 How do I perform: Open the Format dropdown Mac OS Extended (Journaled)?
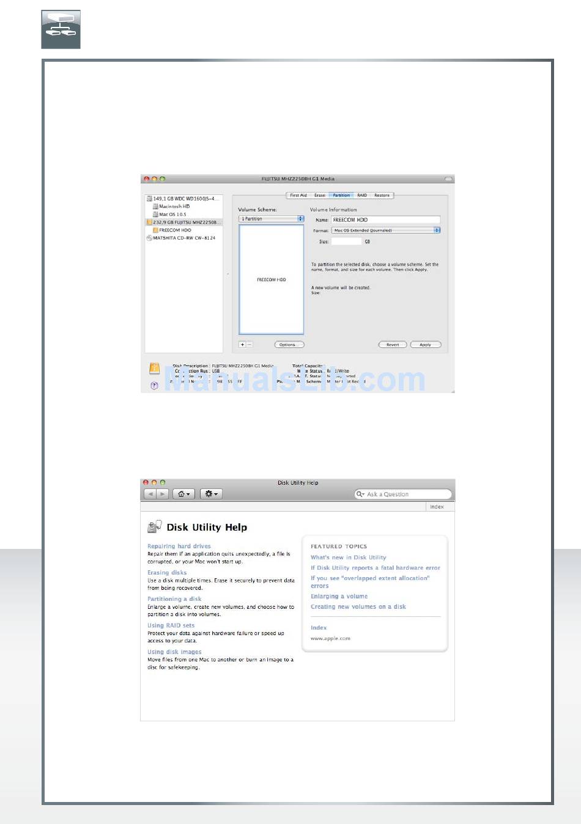(x=386, y=230)
